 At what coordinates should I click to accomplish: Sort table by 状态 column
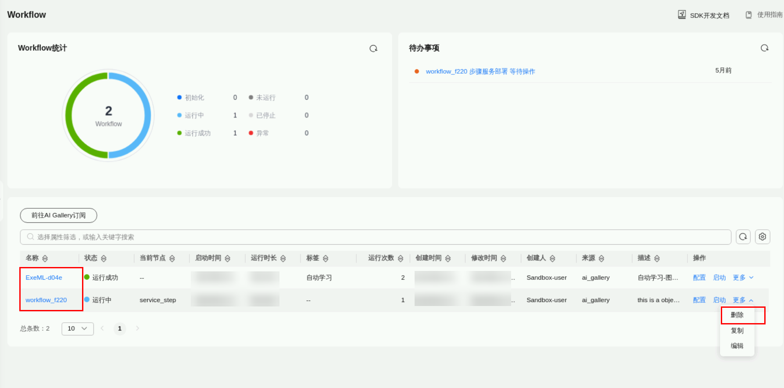[104, 259]
